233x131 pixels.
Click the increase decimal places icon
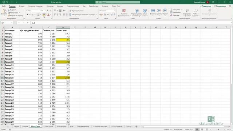point(111,15)
